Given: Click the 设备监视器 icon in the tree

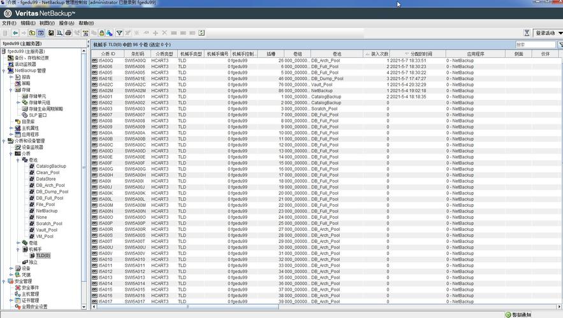Looking at the screenshot, I should [x=18, y=147].
